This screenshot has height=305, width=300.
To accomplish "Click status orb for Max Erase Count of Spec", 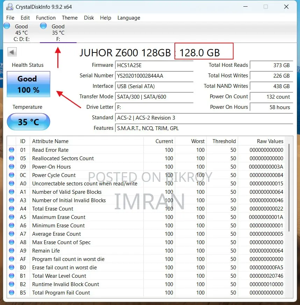I will tap(12, 242).
